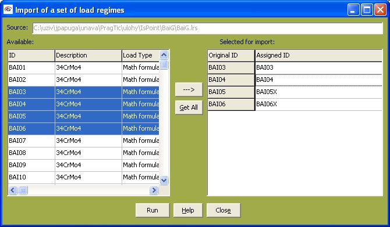Viewport: 390px width, 227px height.
Task: Select row BAI10 in Available list
Action: (84, 177)
